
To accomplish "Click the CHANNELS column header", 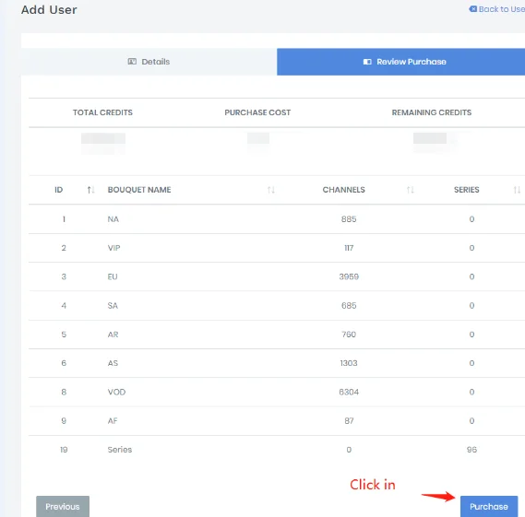I will click(344, 190).
